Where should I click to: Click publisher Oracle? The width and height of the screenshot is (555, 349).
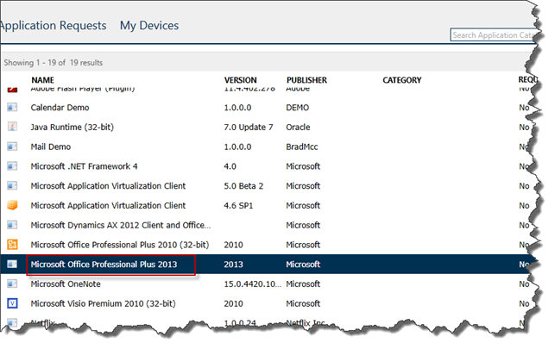pos(298,128)
